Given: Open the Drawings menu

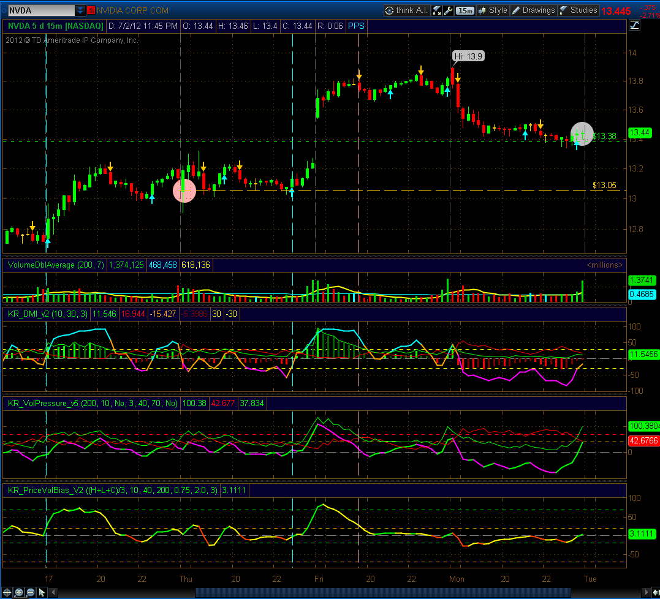Looking at the screenshot, I should click(x=534, y=10).
